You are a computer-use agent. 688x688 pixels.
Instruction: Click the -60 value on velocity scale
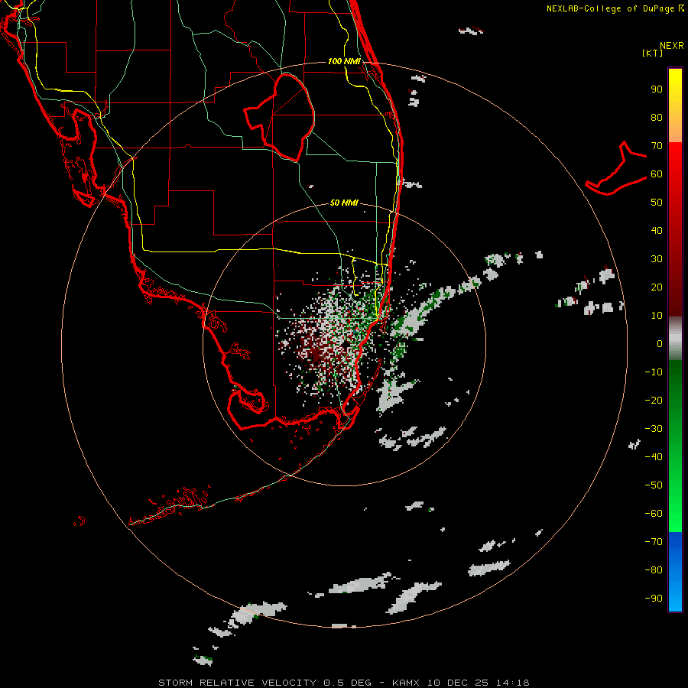coord(654,514)
